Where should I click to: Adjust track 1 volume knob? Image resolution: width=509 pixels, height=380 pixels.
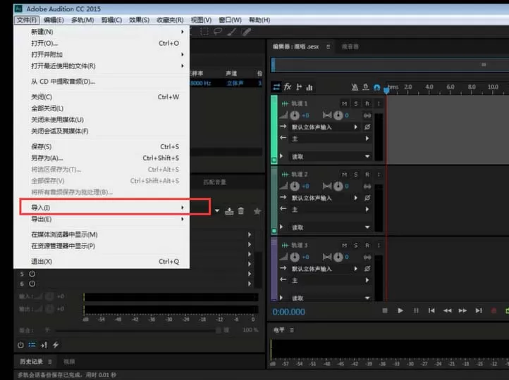pyautogui.click(x=295, y=115)
